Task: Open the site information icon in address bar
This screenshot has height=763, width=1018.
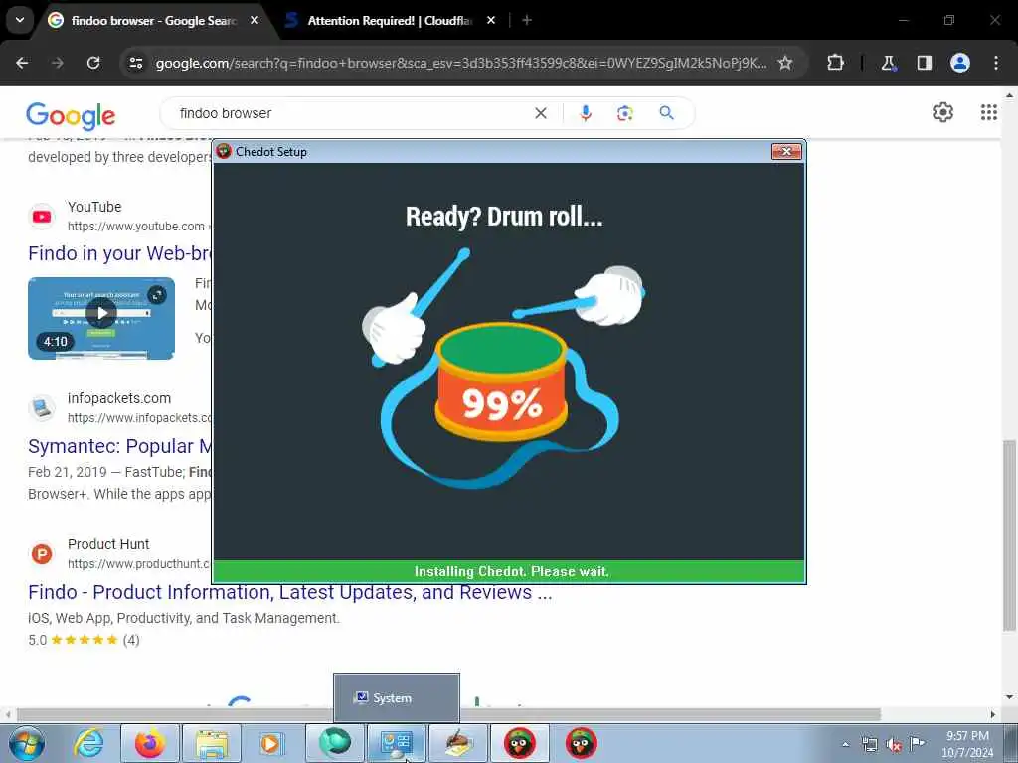Action: pyautogui.click(x=136, y=63)
